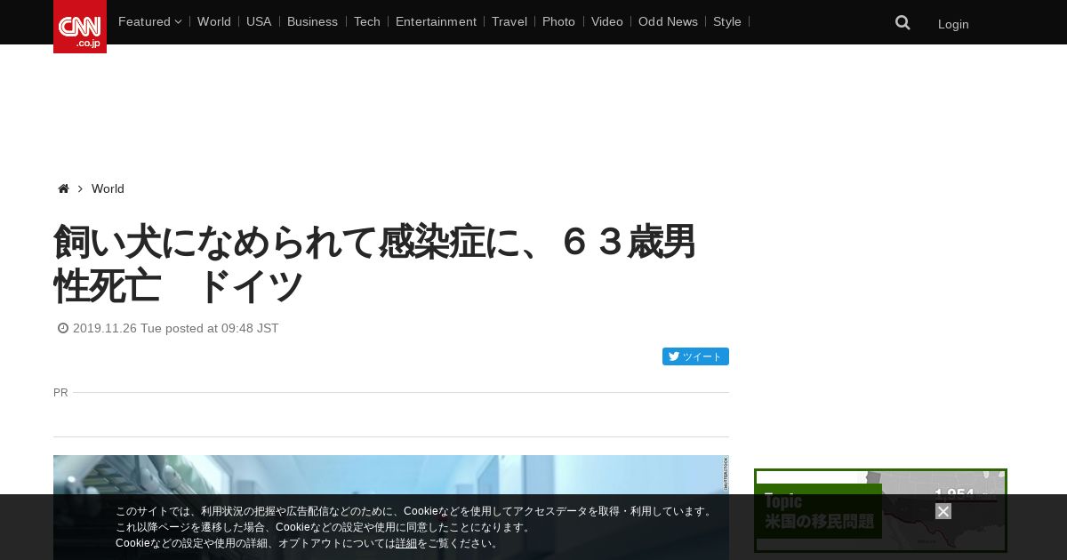The image size is (1067, 560).
Task: Click the 2019.11.26 posted date text
Action: pyautogui.click(x=176, y=328)
